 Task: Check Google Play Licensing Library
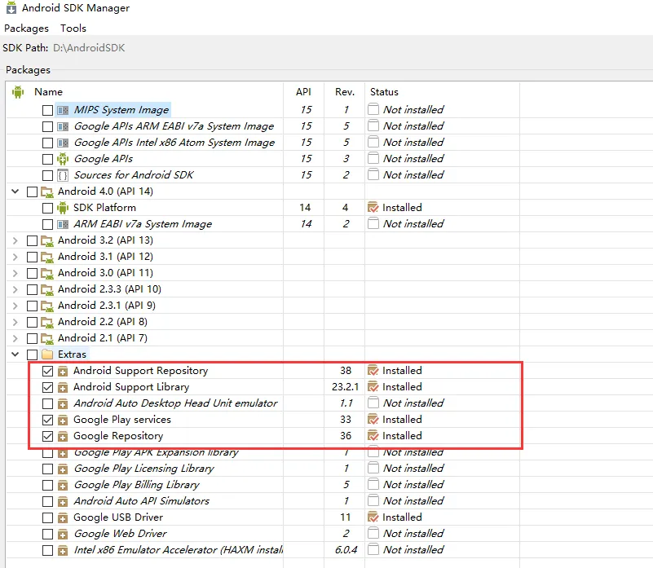pyautogui.click(x=47, y=469)
